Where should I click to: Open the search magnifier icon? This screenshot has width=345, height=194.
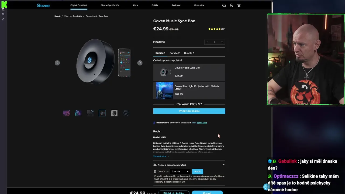pos(224,5)
